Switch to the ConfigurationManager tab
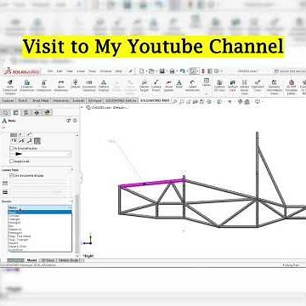The width and height of the screenshot is (306, 306). (26, 112)
